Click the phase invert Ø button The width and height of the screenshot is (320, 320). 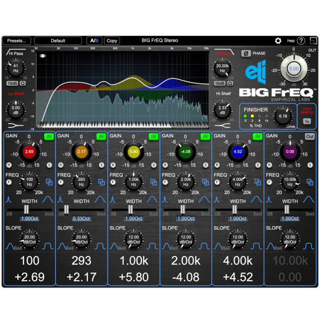point(246,53)
